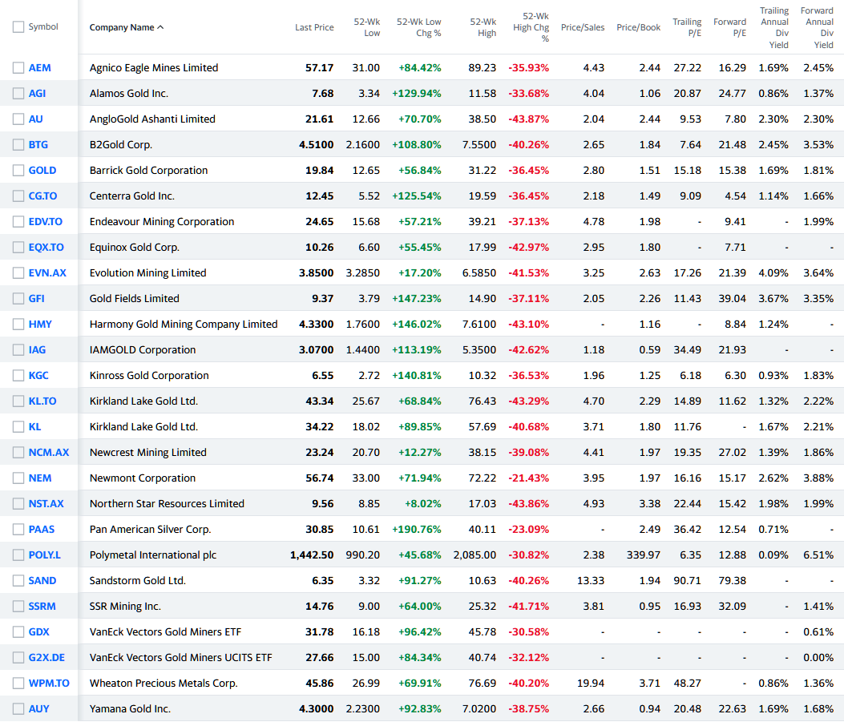Open HMY symbol link
Image resolution: width=844 pixels, height=726 pixels.
[40, 324]
